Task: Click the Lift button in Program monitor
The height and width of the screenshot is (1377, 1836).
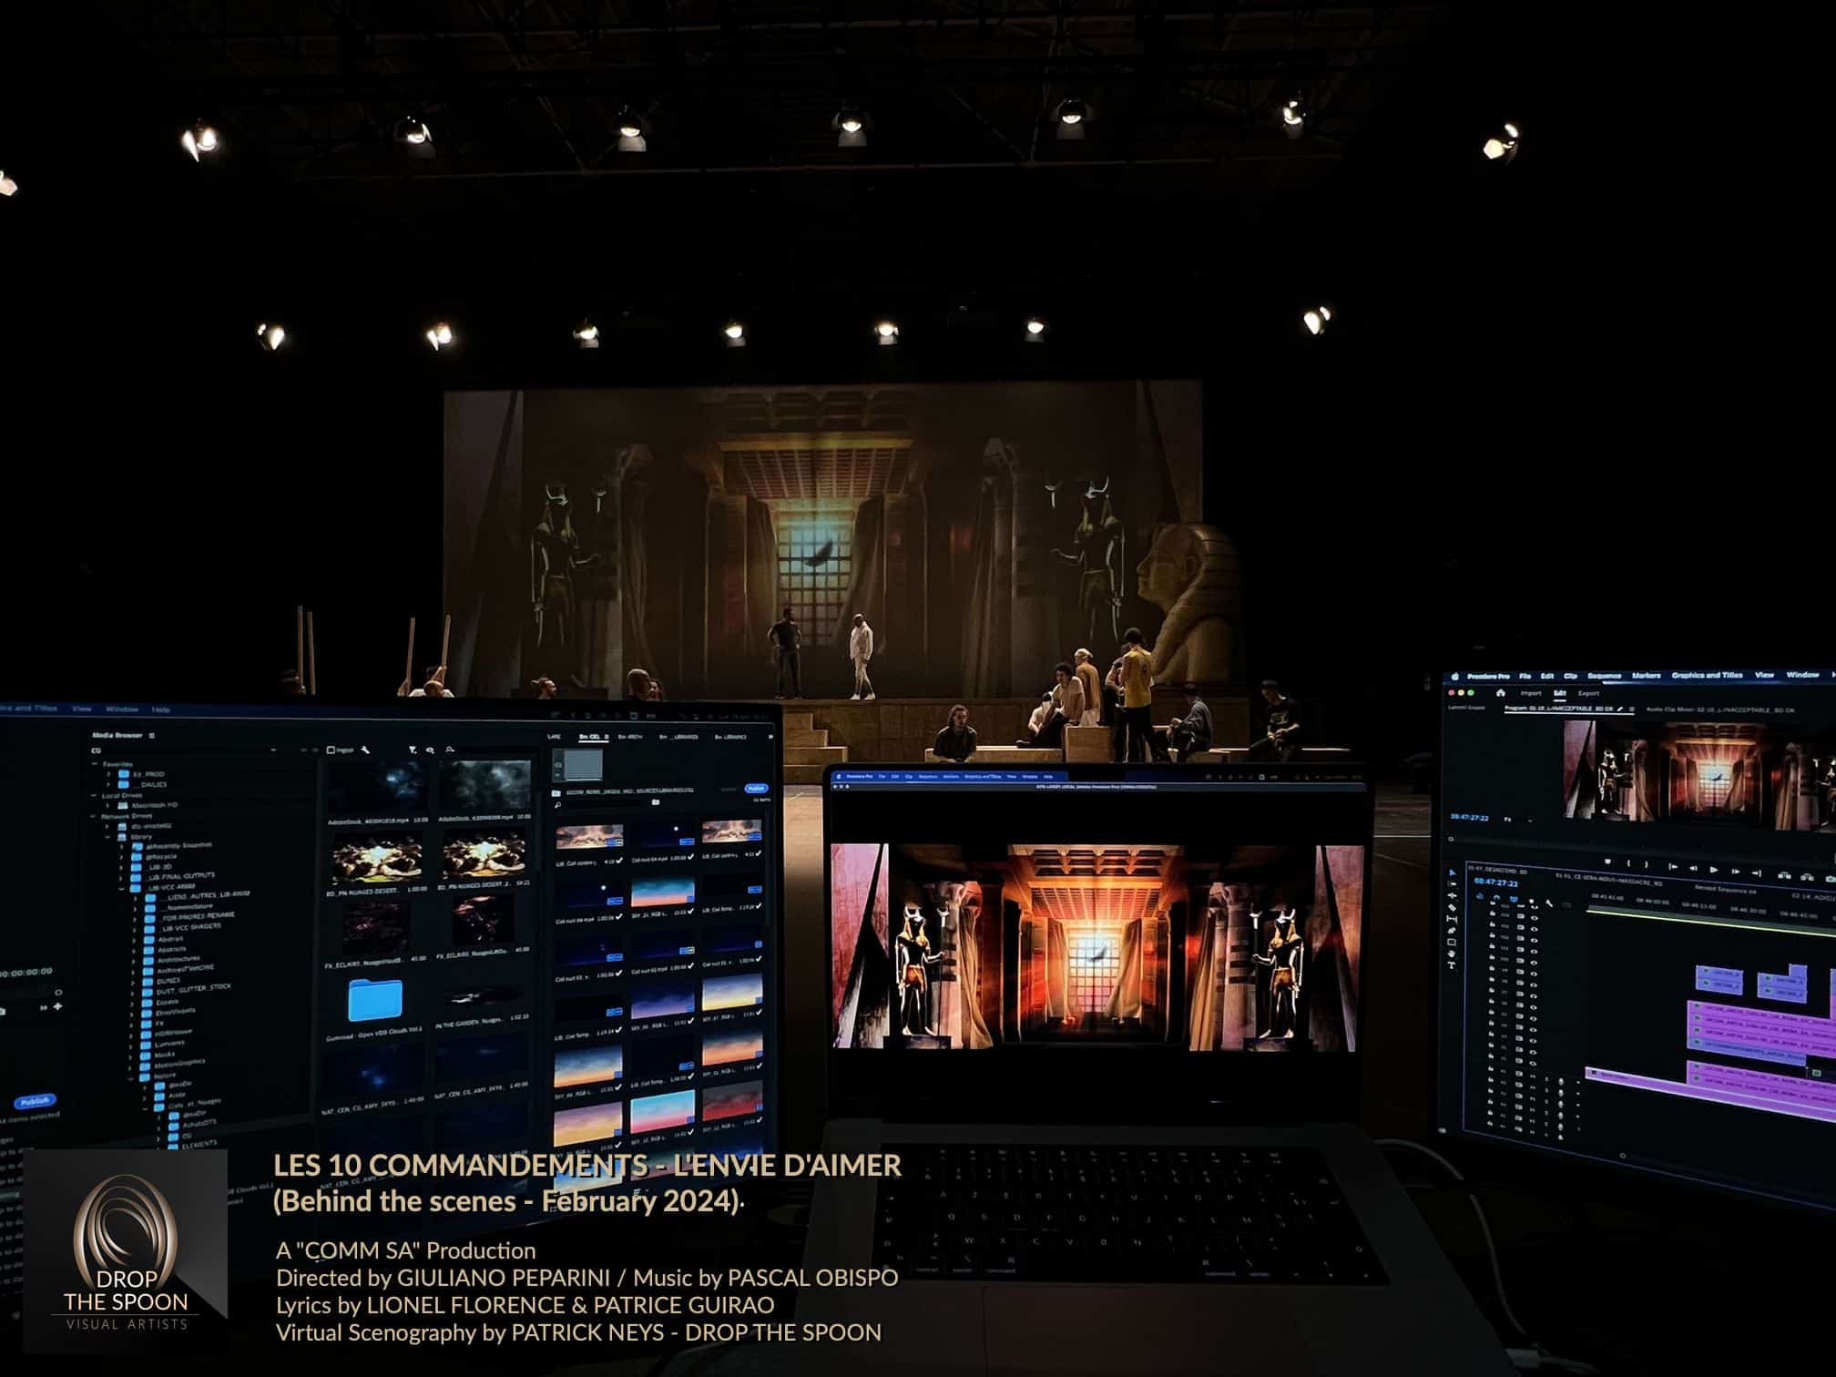Action: (x=1784, y=875)
